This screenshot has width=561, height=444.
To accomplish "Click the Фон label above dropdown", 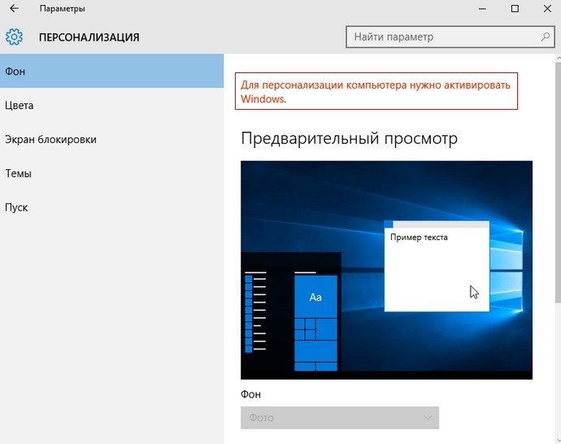I will (250, 394).
